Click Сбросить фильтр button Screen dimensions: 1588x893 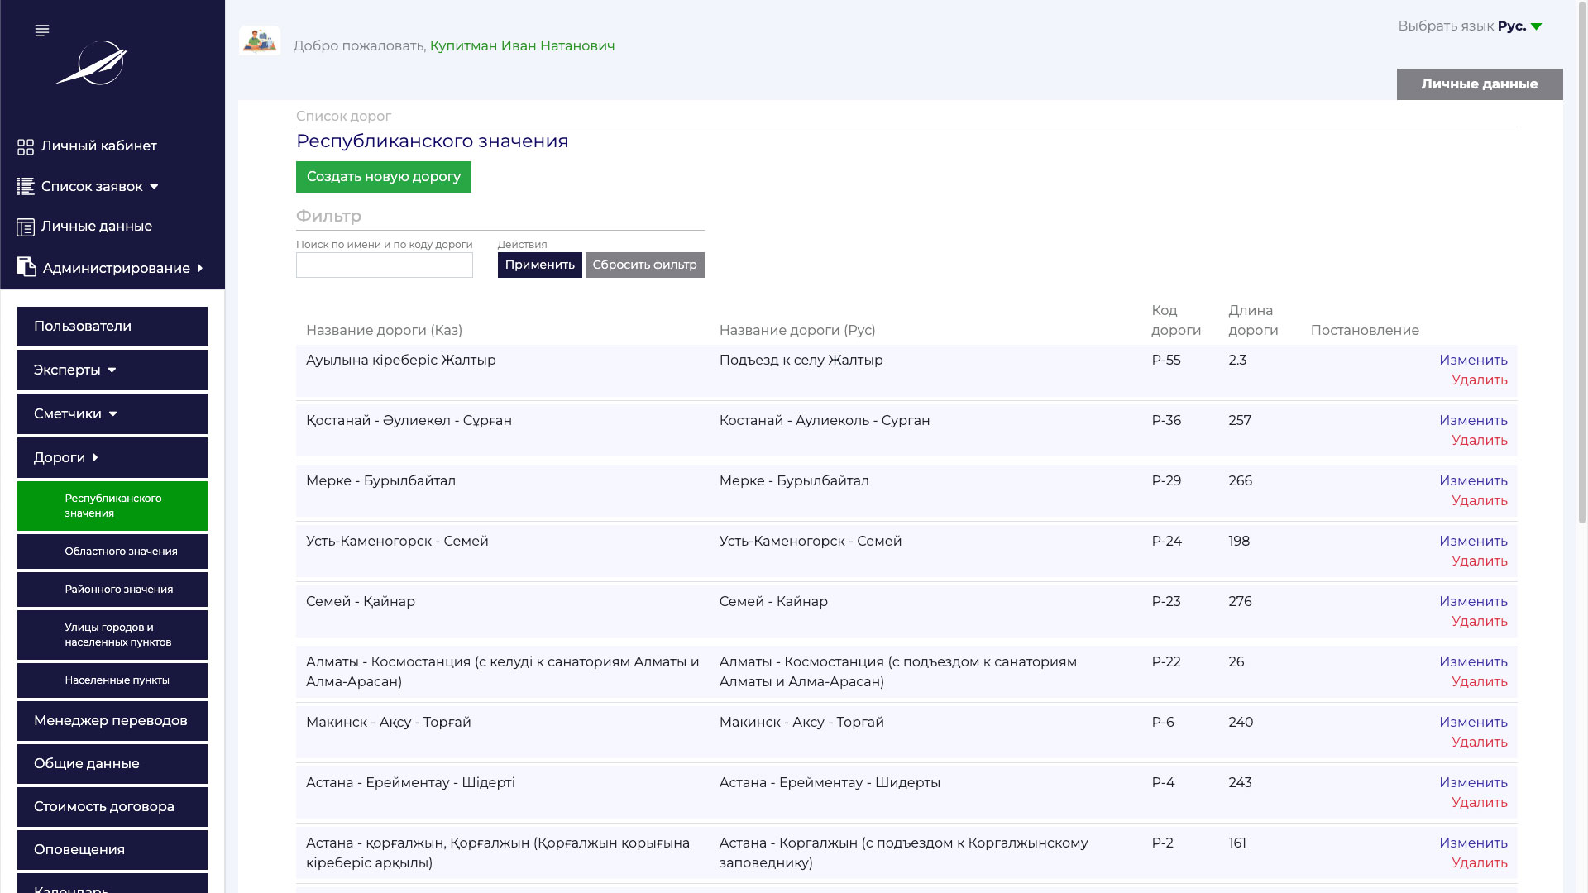point(644,265)
